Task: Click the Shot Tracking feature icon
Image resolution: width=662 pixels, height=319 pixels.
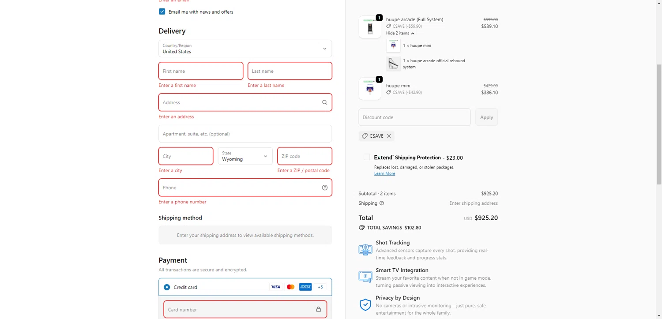Action: [365, 249]
